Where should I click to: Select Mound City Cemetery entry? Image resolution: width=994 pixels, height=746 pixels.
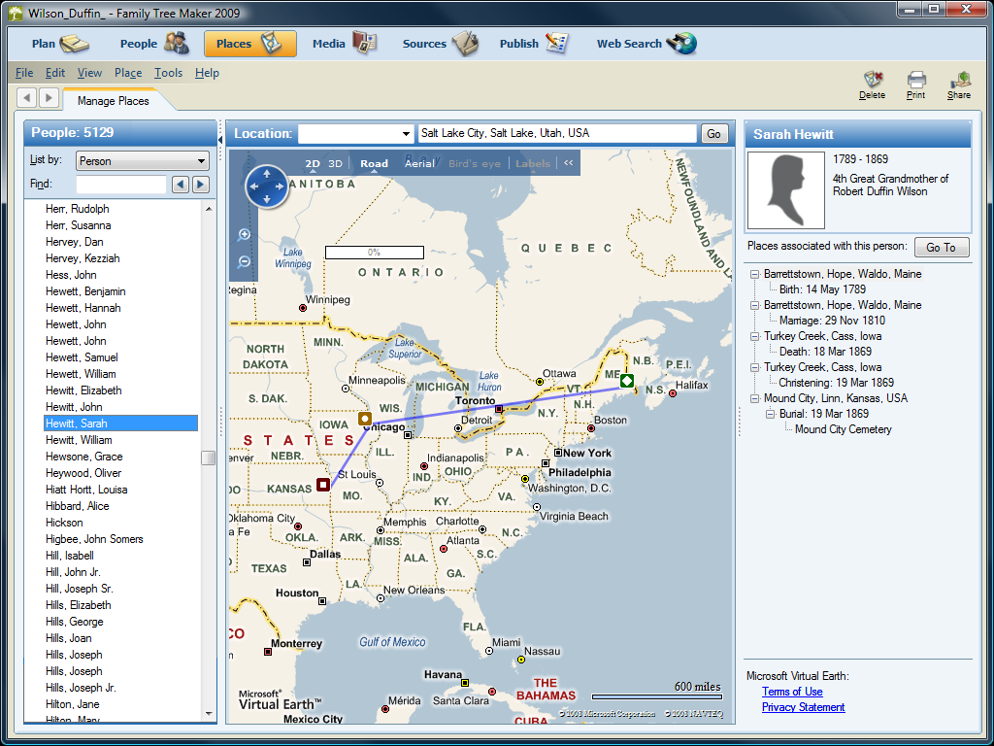click(x=844, y=429)
